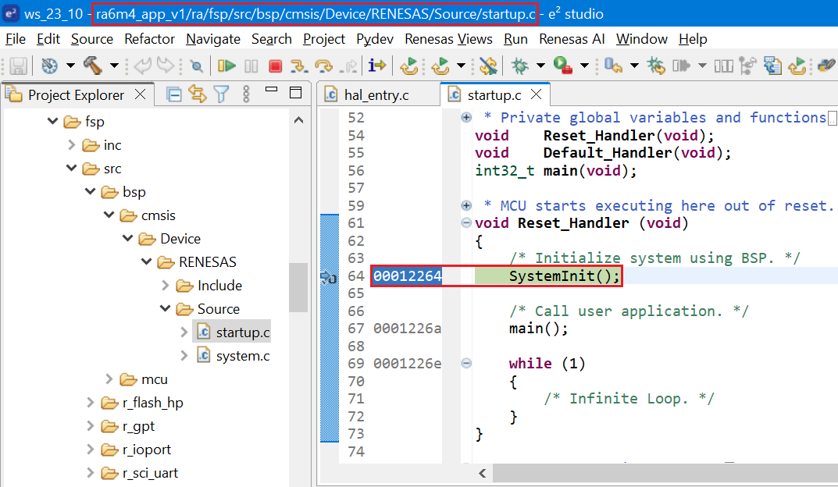Open dropdown arrow next to Build hammer
The image size is (838, 487).
[114, 66]
